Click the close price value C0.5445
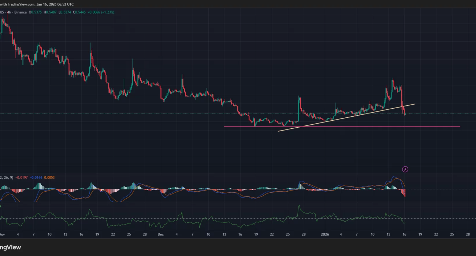476x256 pixels. [79, 12]
